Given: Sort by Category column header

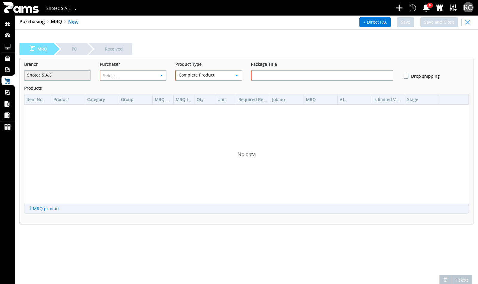Looking at the screenshot, I should coord(102,100).
